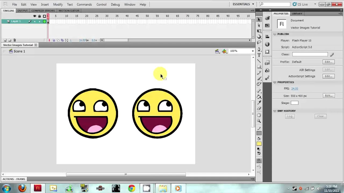
Task: Click the Swap Colors button
Action: click(x=259, y=153)
